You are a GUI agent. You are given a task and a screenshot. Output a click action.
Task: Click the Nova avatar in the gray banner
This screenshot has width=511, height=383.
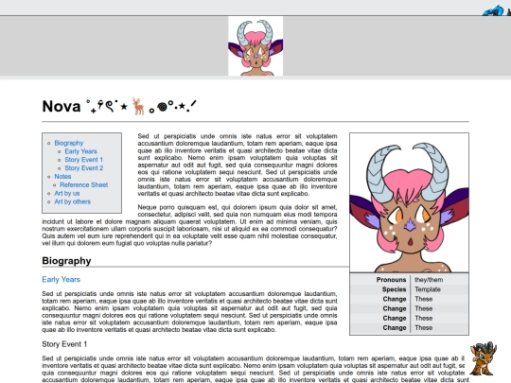click(x=255, y=46)
